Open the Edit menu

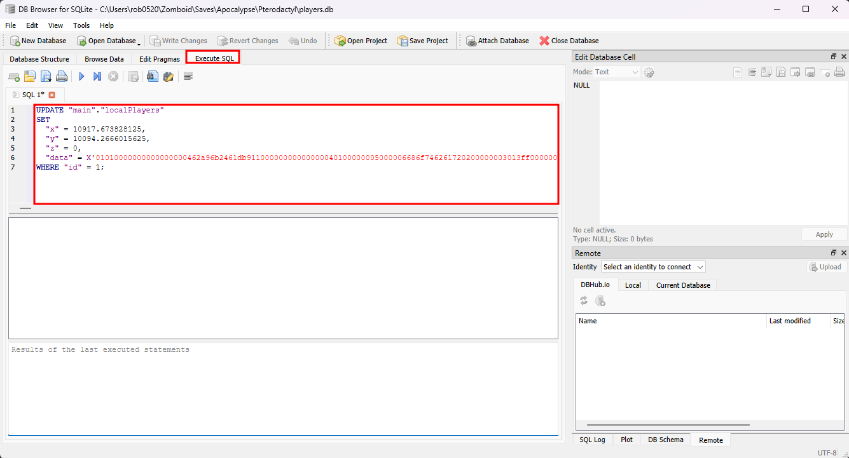tap(32, 25)
